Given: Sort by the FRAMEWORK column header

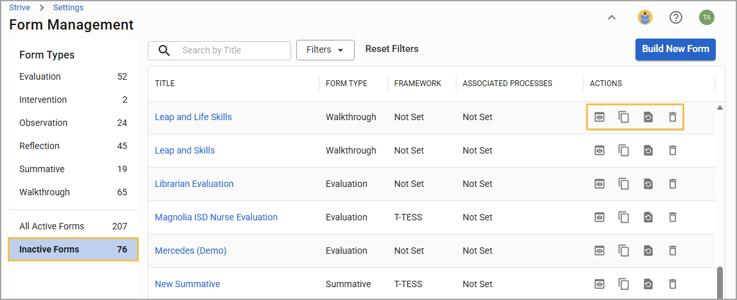Looking at the screenshot, I should [x=418, y=84].
